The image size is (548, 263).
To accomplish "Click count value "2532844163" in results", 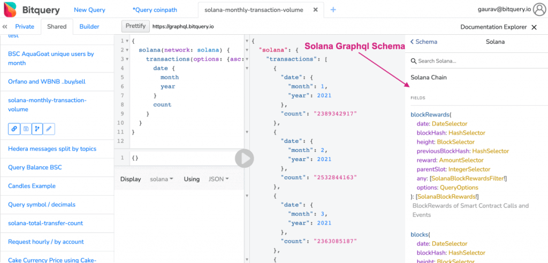I will 335,177.
